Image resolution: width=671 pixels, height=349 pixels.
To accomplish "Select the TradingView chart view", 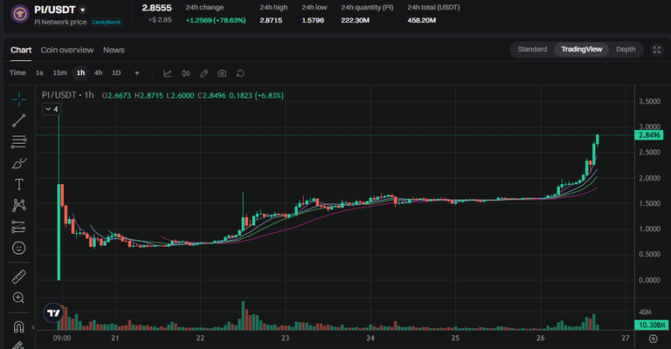I will (x=582, y=49).
